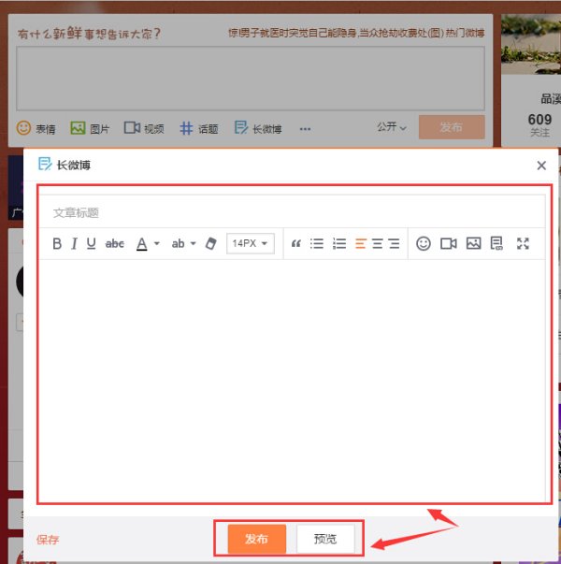Click the 长微博 option in post bar
The height and width of the screenshot is (564, 561).
click(258, 128)
